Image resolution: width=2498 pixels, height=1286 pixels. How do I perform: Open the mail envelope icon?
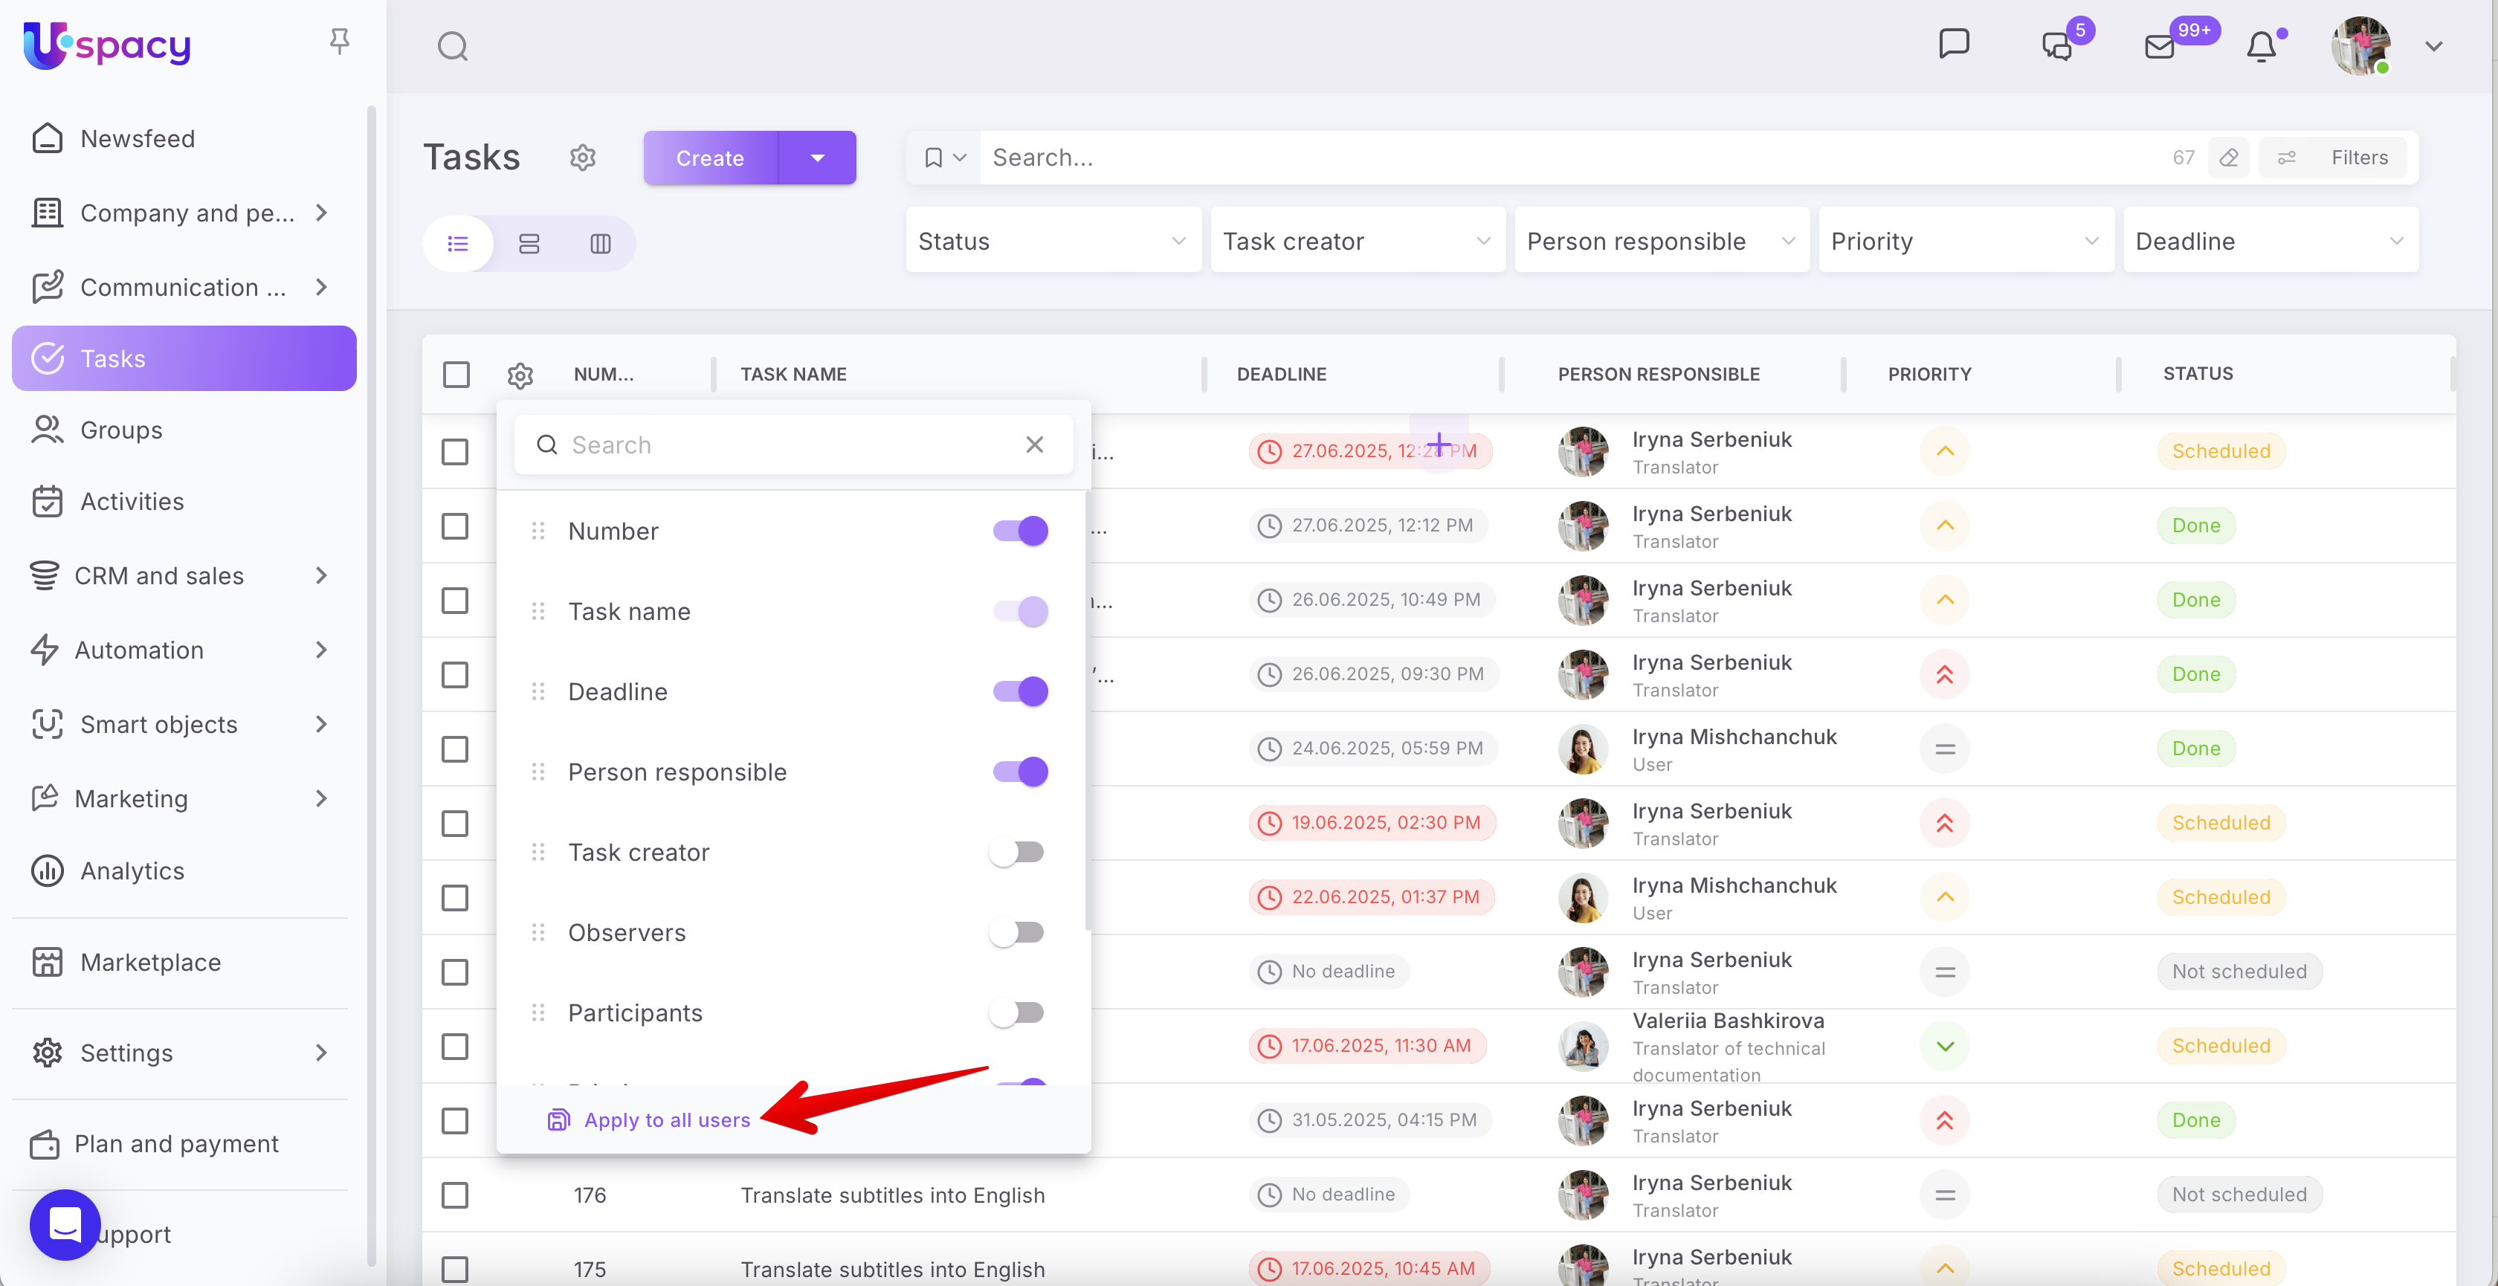click(x=2160, y=47)
